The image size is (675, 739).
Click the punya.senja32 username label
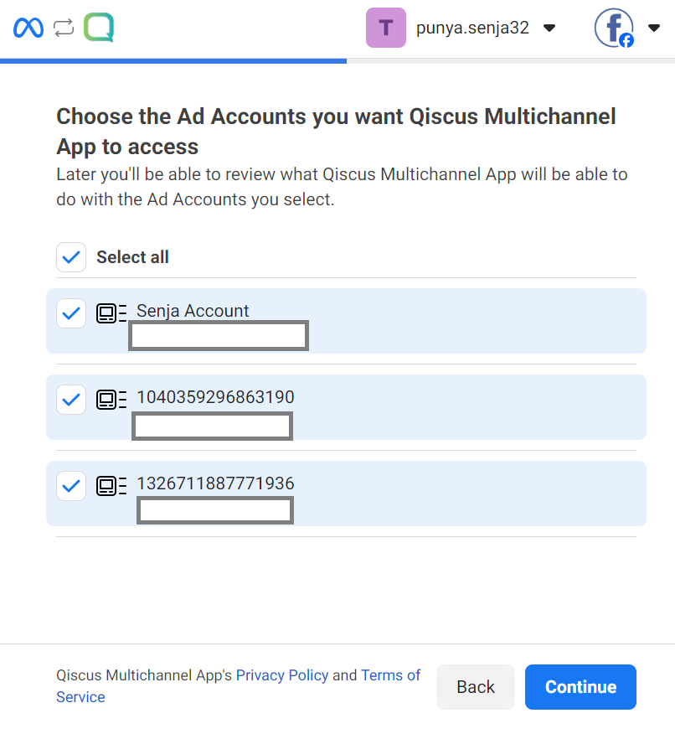[472, 28]
